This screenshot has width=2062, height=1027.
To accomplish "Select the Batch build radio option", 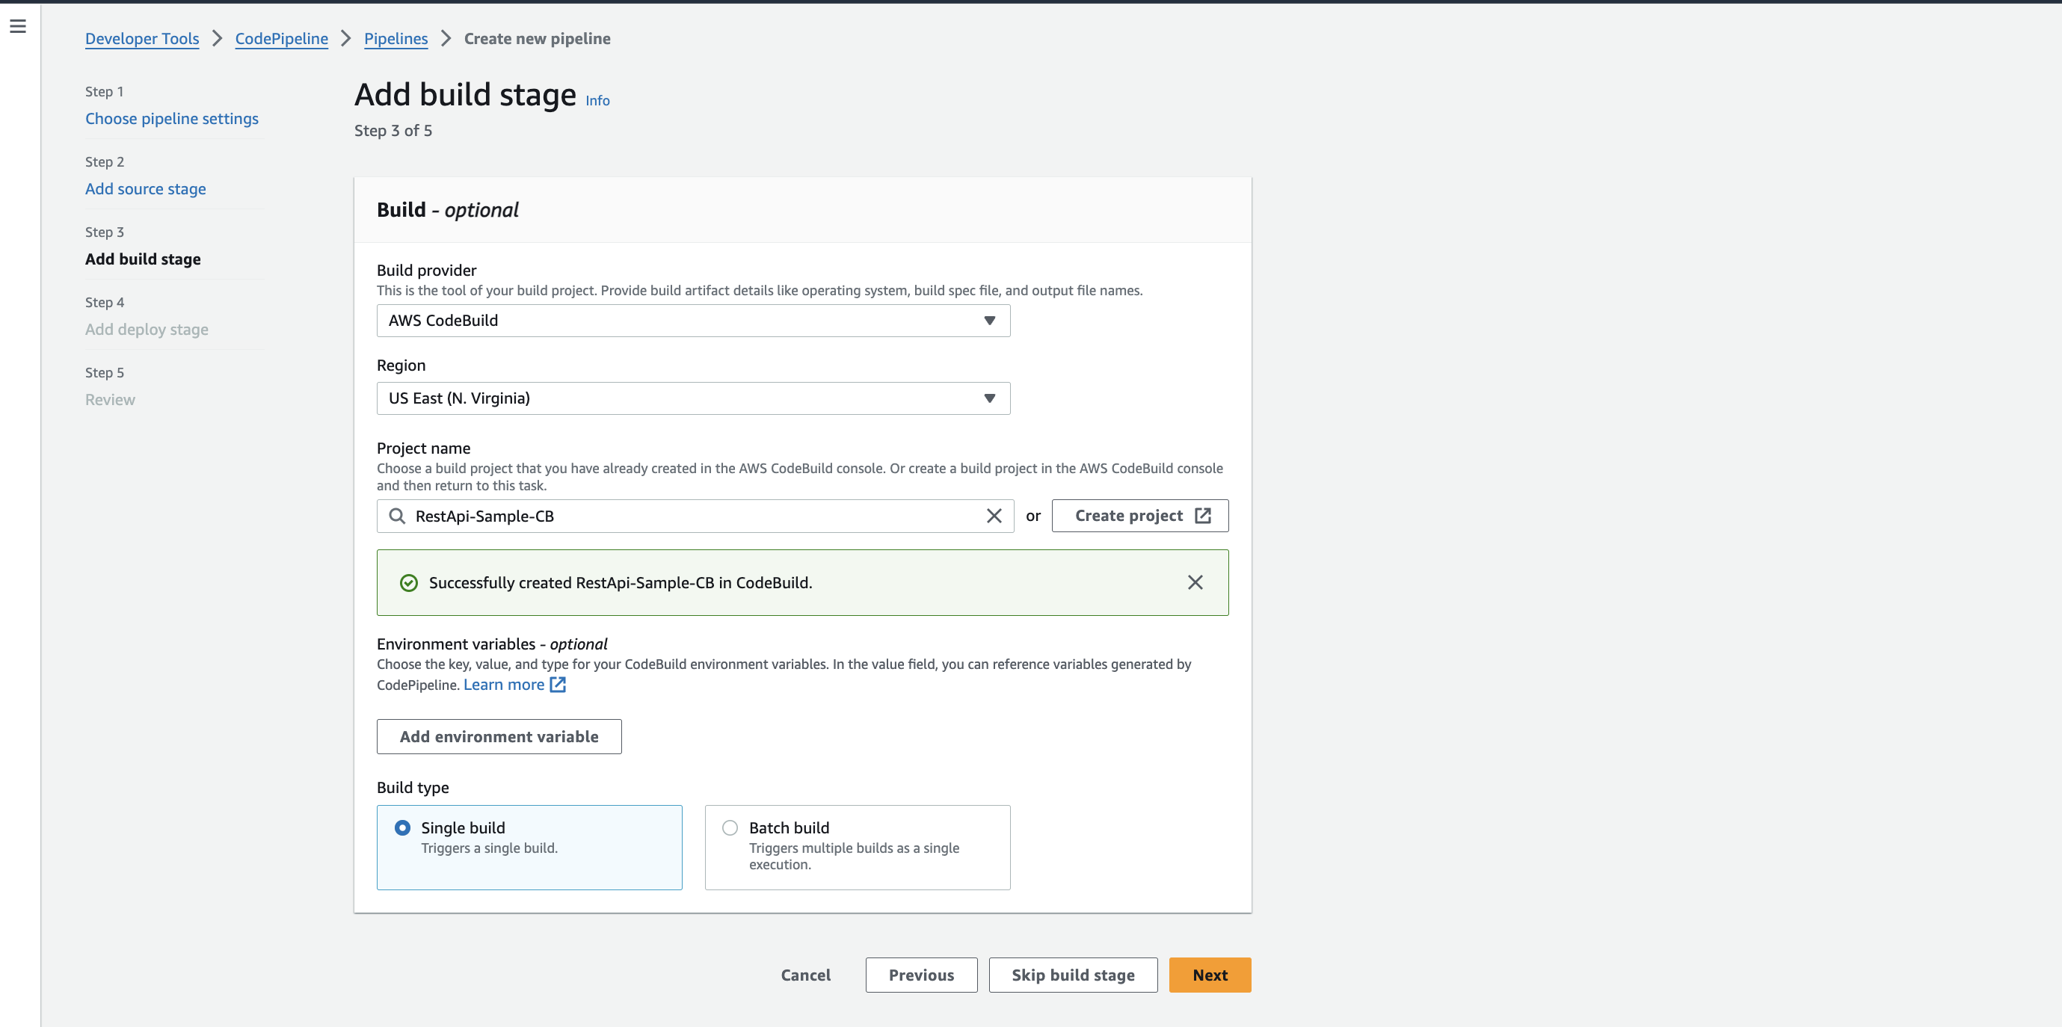I will point(730,827).
